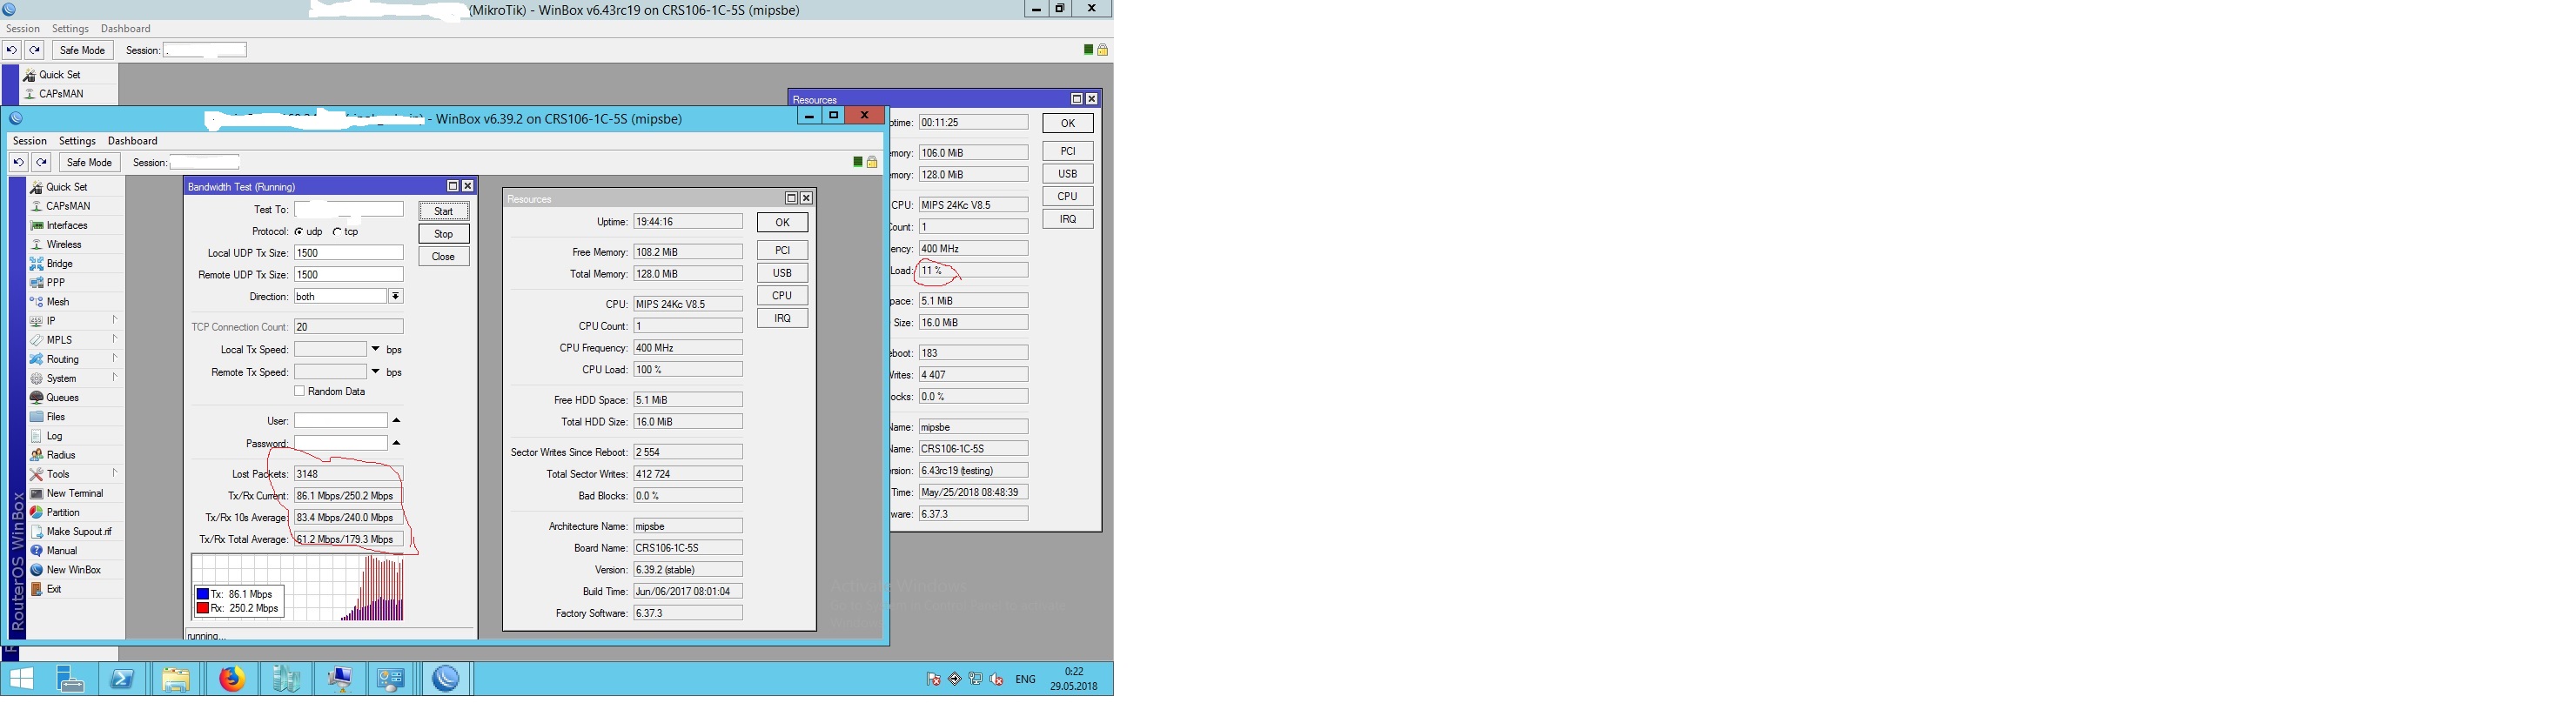
Task: Open the Dashboard menu in the front WinBox window
Action: (132, 141)
